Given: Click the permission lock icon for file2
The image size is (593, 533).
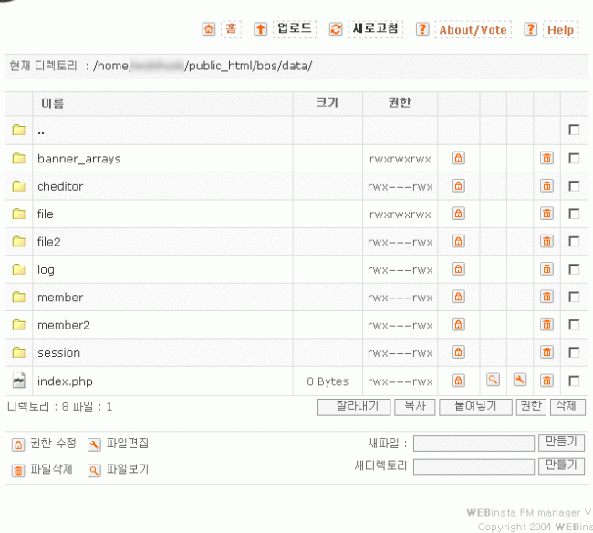Looking at the screenshot, I should point(458,242).
